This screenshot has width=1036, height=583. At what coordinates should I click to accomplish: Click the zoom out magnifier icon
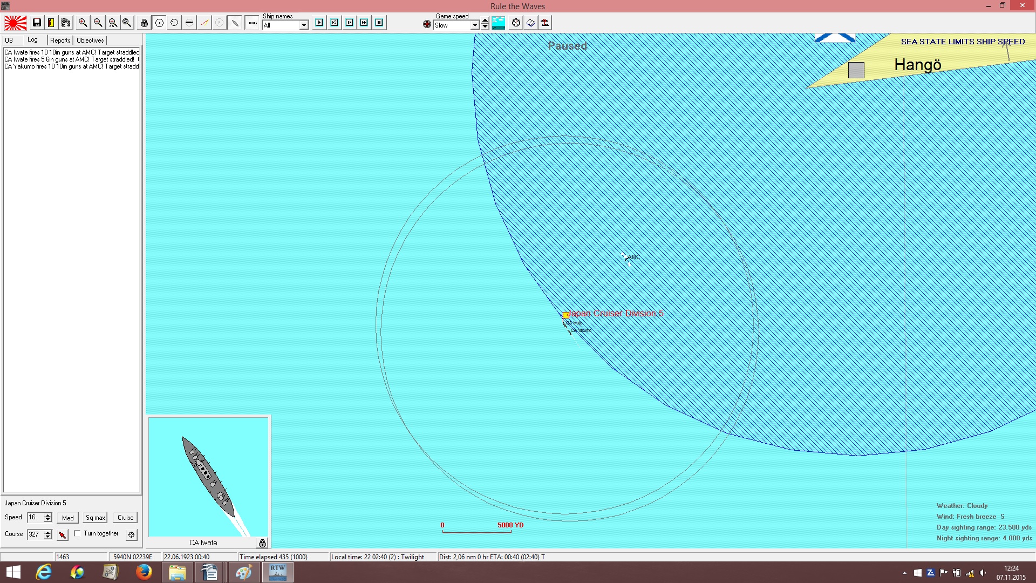coord(98,23)
